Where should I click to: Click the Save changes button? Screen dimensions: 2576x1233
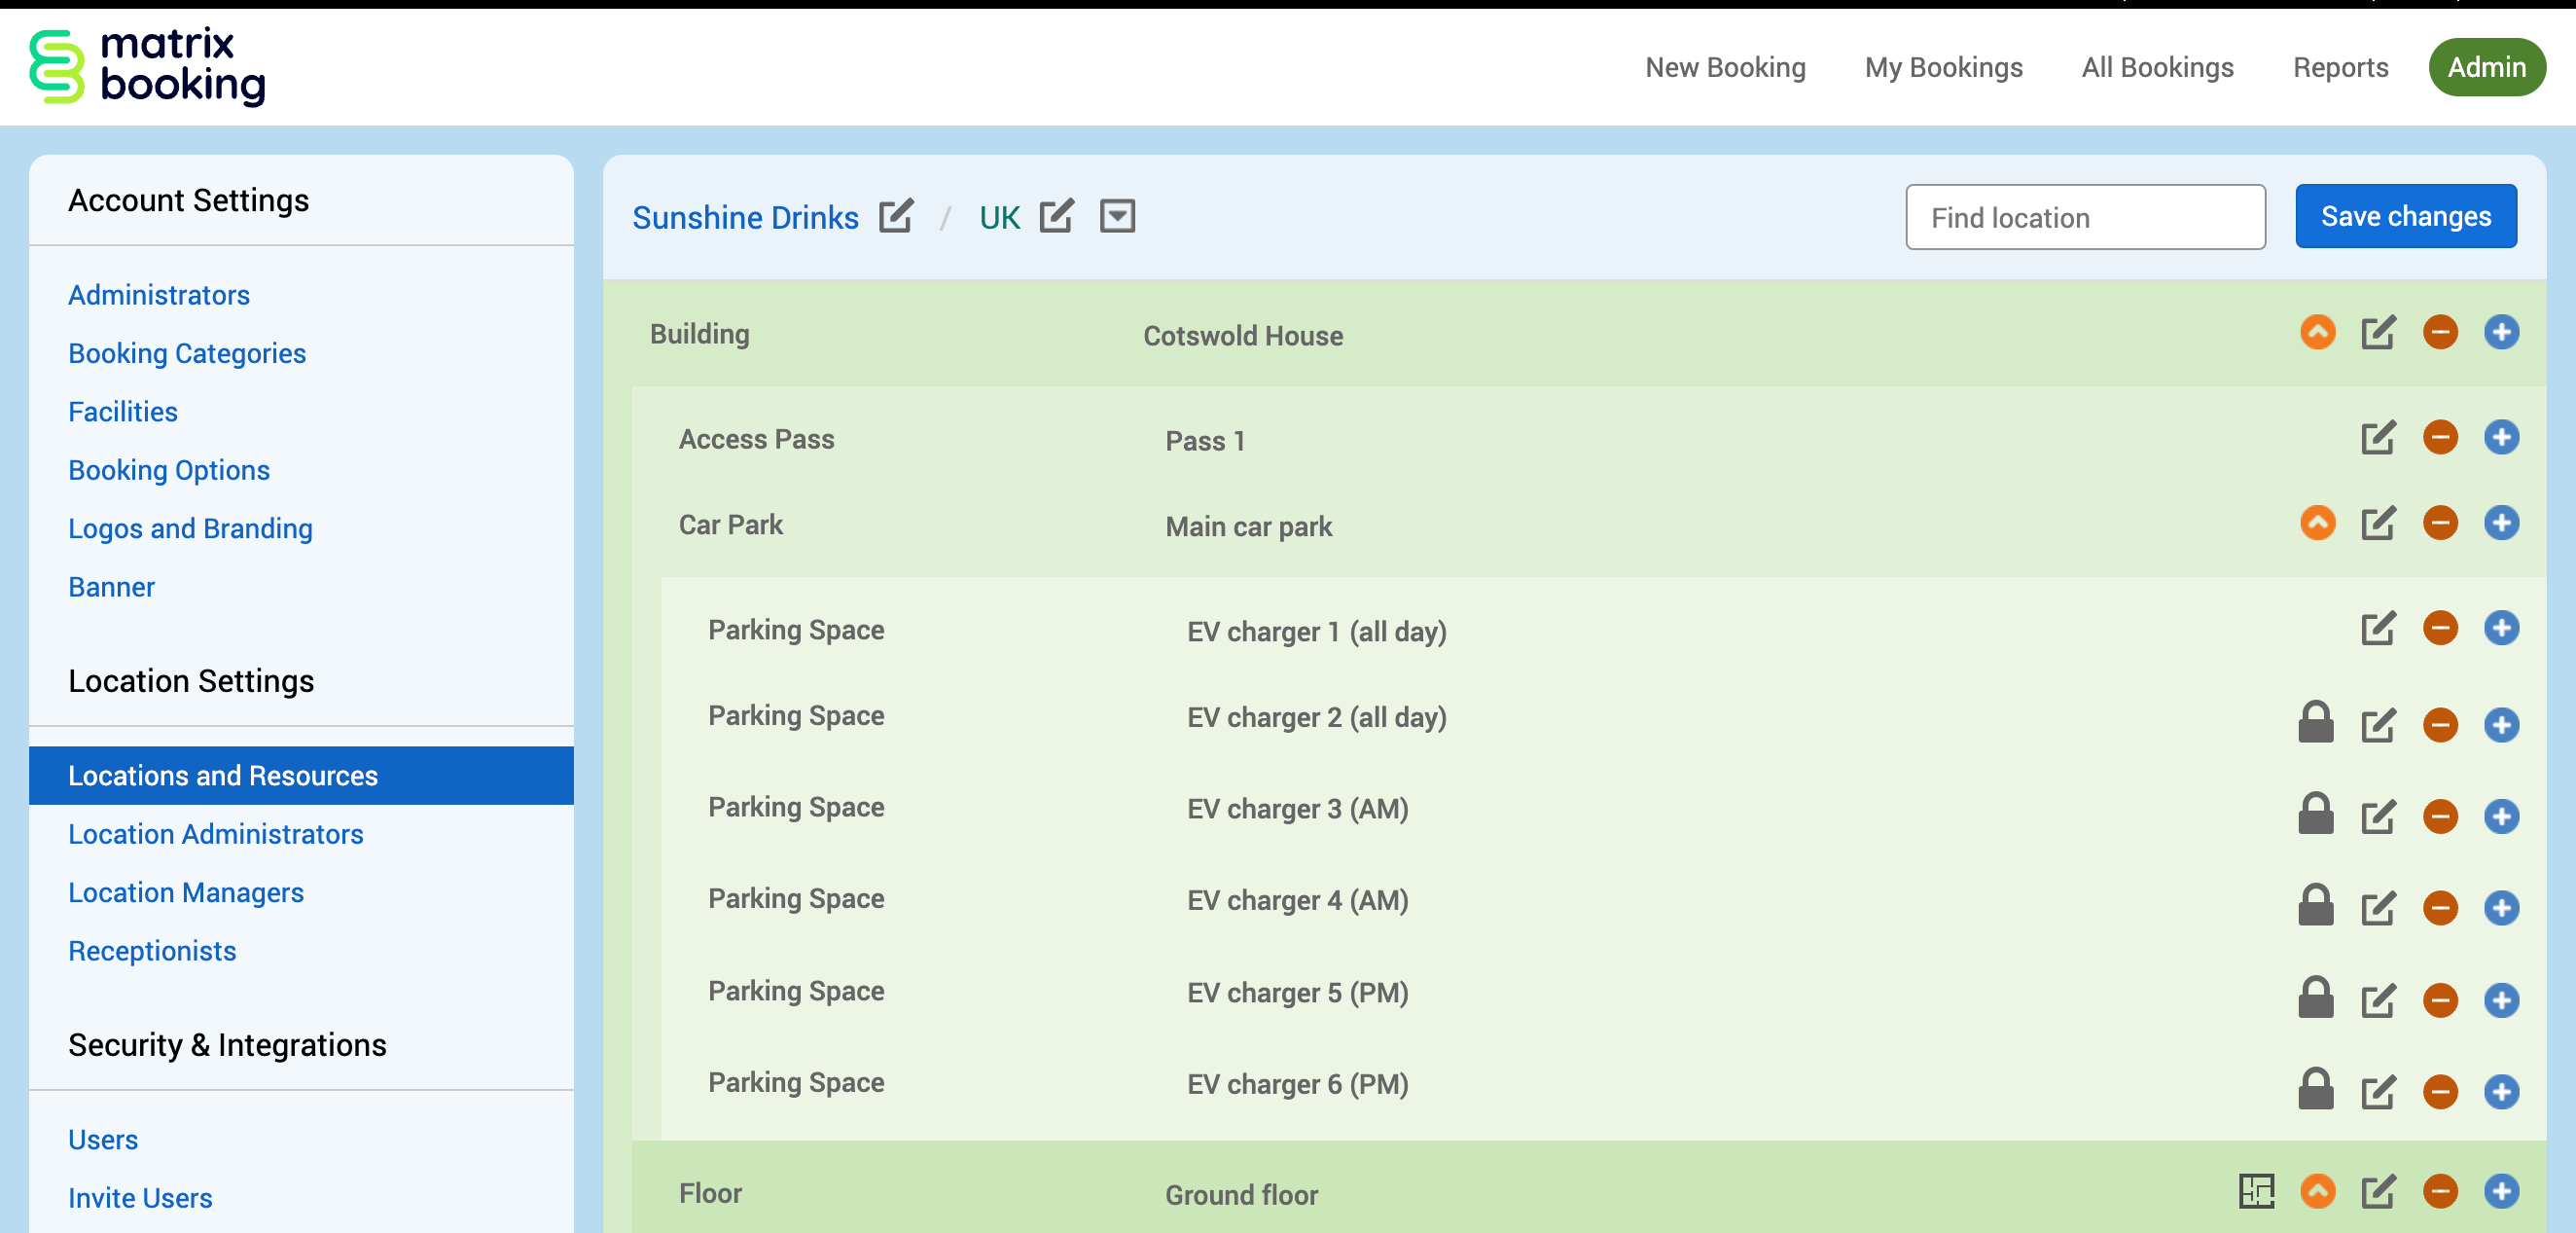pyautogui.click(x=2405, y=216)
